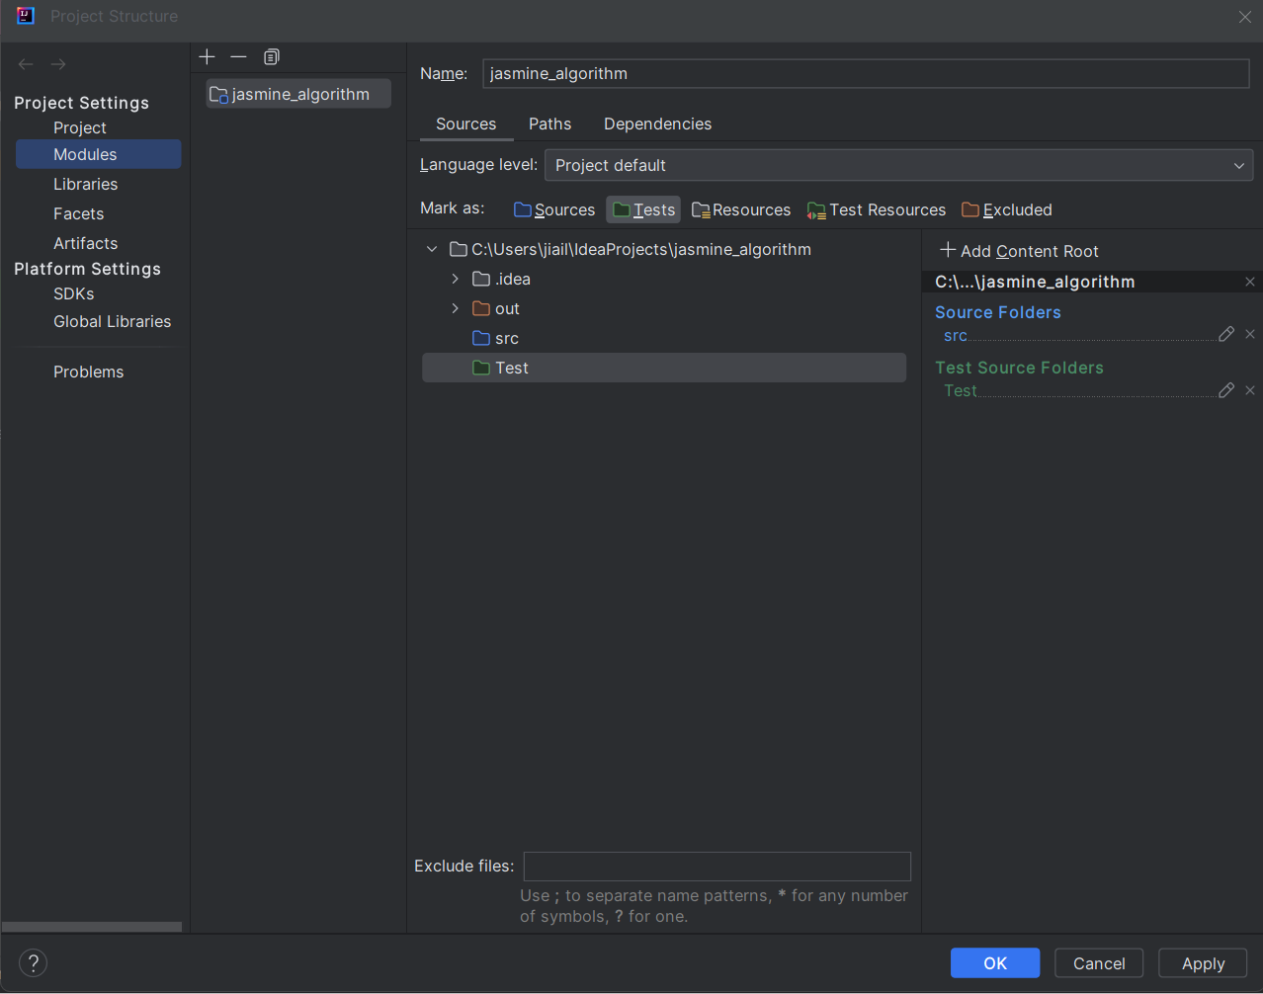The width and height of the screenshot is (1263, 994).
Task: Open the Facets settings page
Action: click(78, 213)
